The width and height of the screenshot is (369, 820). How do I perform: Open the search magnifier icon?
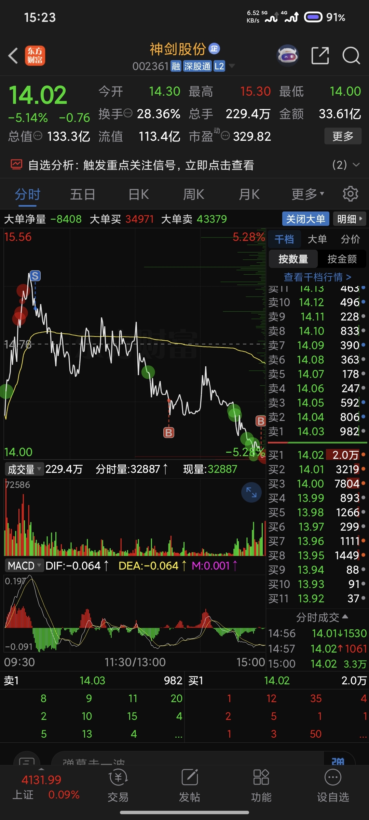tap(351, 56)
